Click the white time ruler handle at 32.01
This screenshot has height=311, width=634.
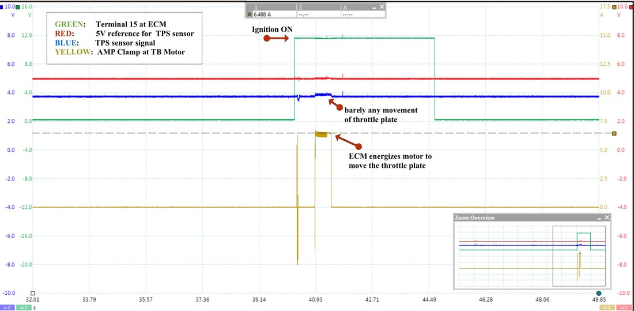pos(33,293)
